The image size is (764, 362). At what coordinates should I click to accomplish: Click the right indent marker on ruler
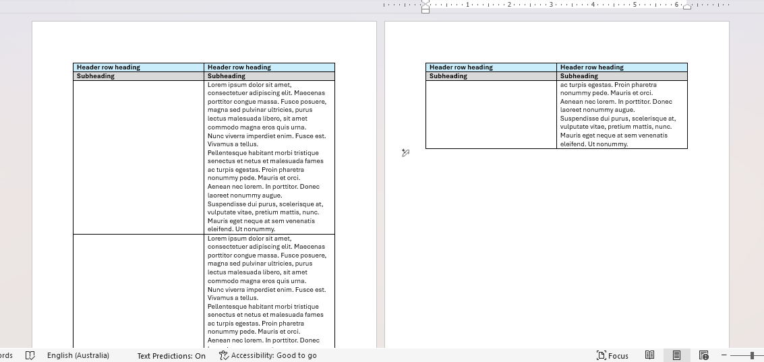pos(687,6)
